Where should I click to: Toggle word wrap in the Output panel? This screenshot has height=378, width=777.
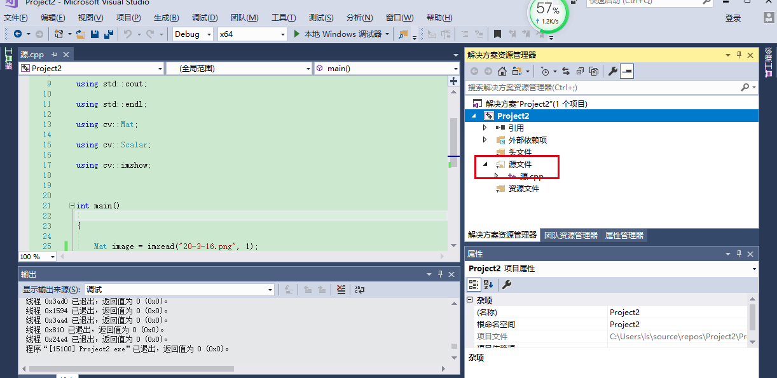[360, 290]
